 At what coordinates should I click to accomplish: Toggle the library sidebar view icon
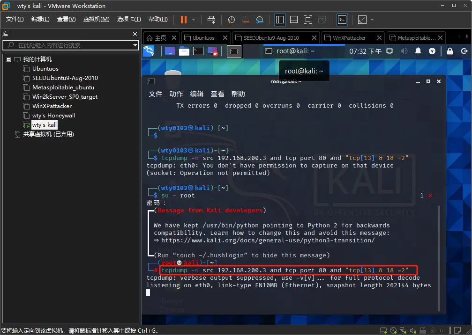click(x=280, y=20)
